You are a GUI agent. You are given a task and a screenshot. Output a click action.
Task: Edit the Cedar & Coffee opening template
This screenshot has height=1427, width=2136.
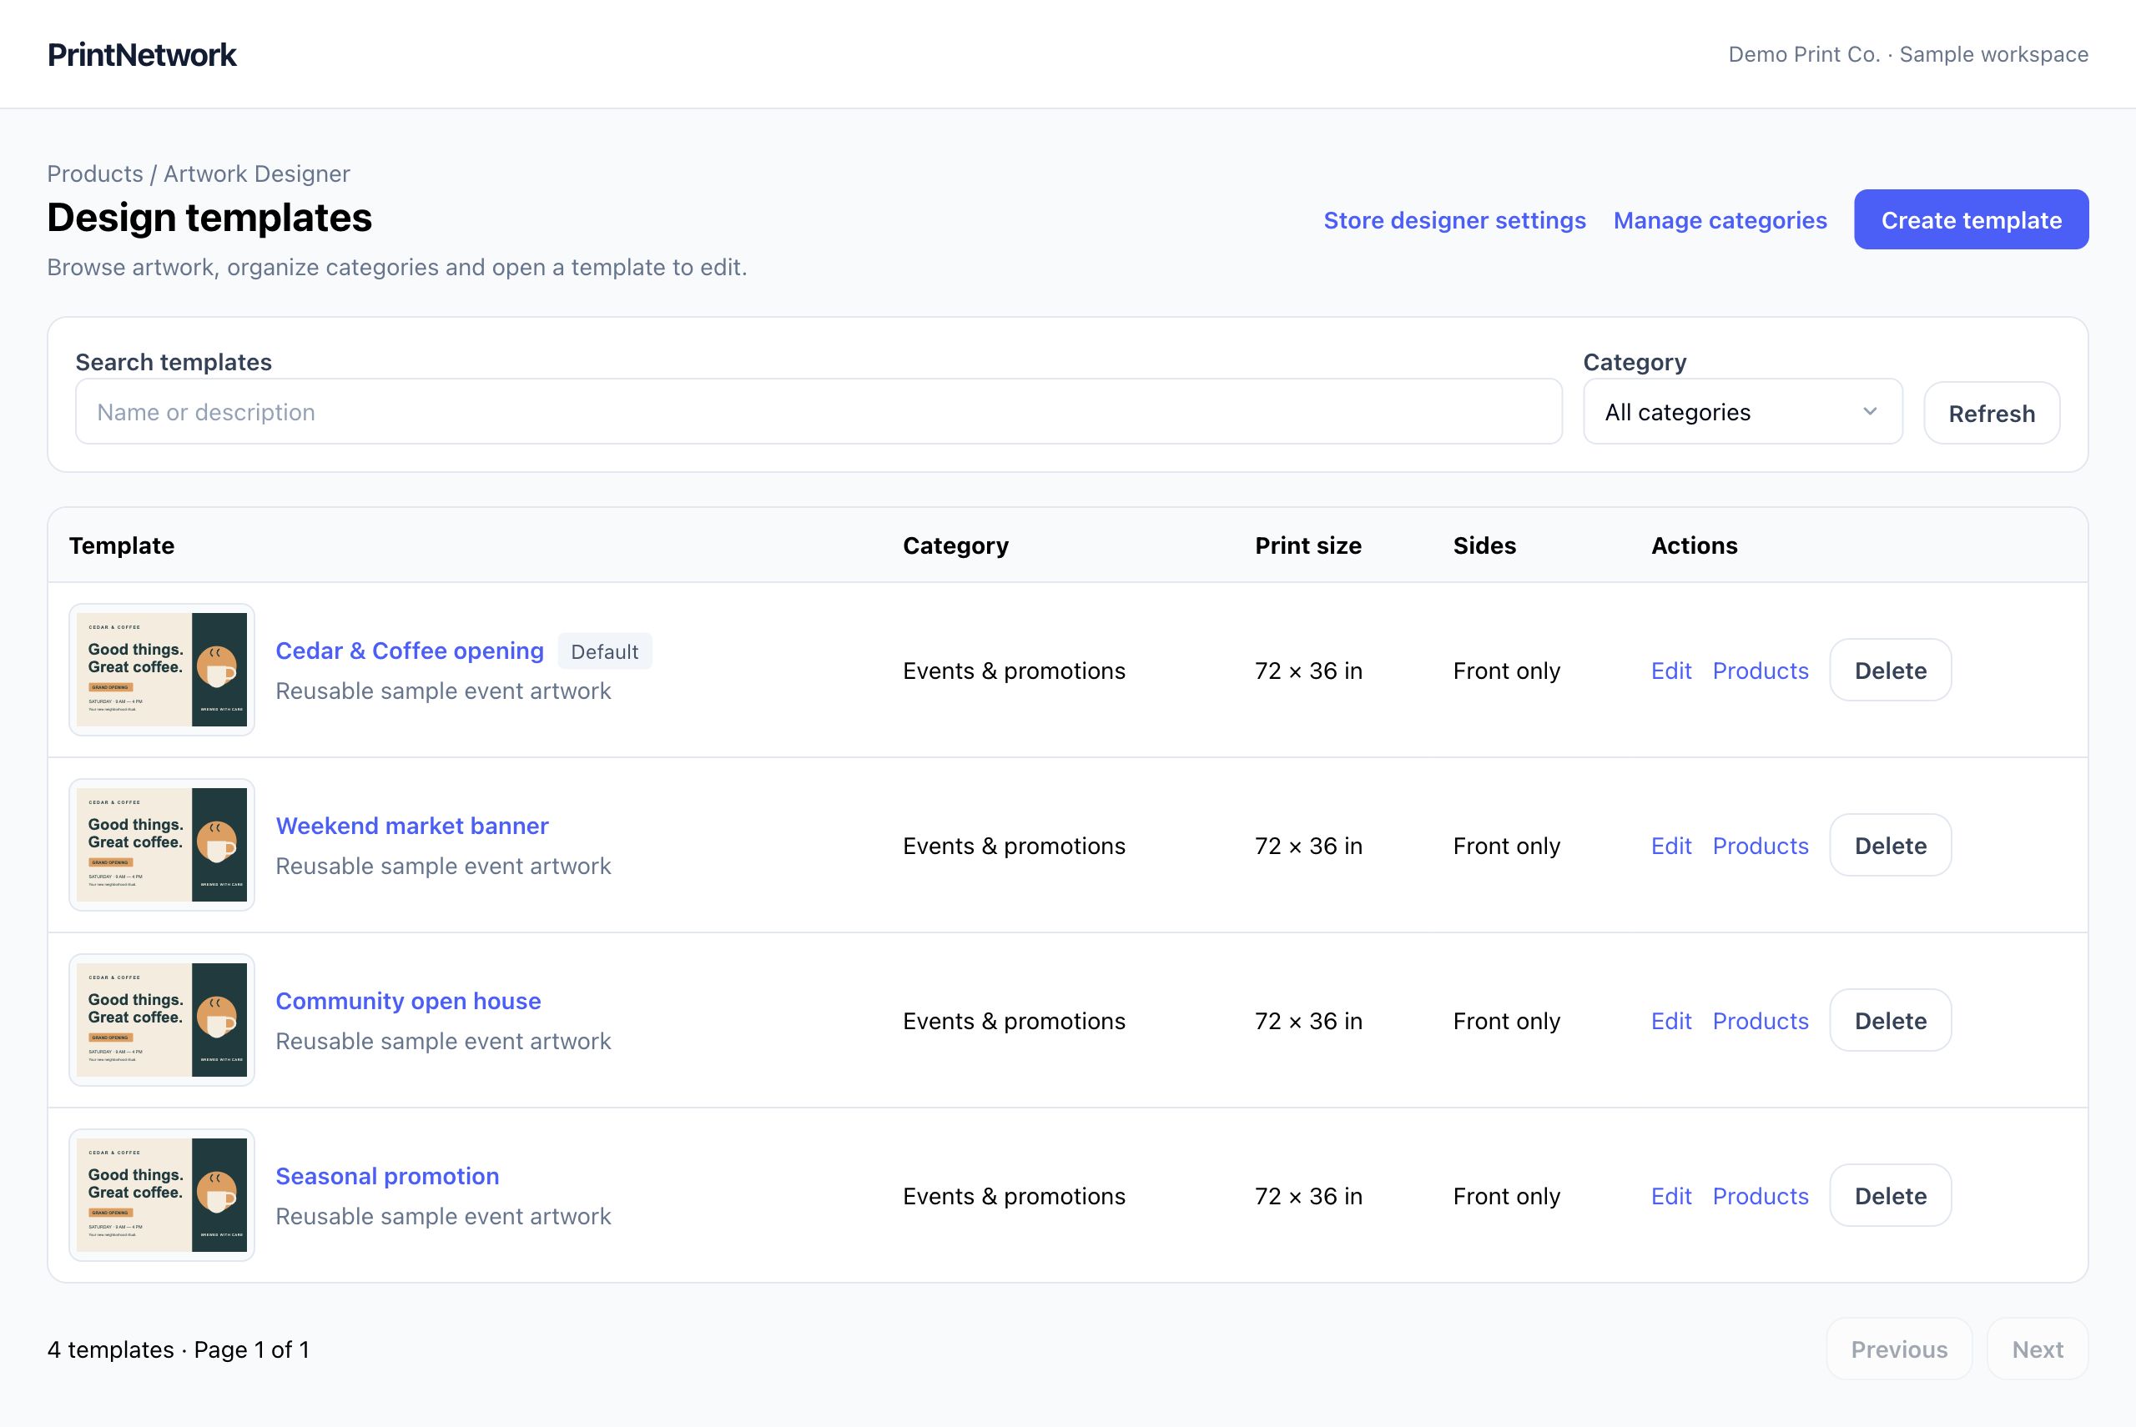tap(1670, 671)
